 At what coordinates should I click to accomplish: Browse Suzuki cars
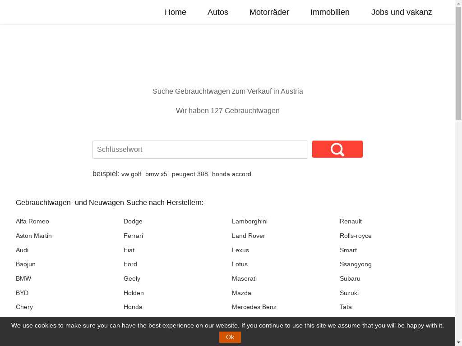[x=349, y=293]
